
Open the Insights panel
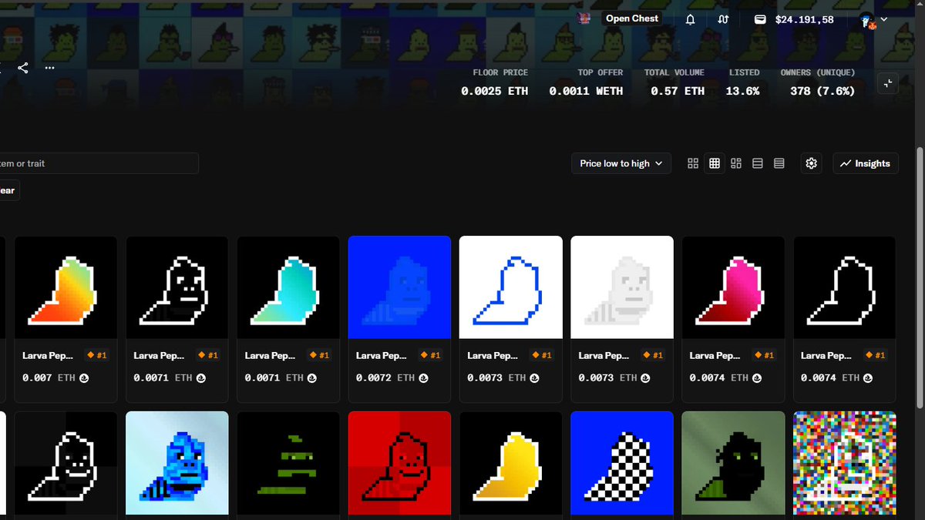point(866,163)
